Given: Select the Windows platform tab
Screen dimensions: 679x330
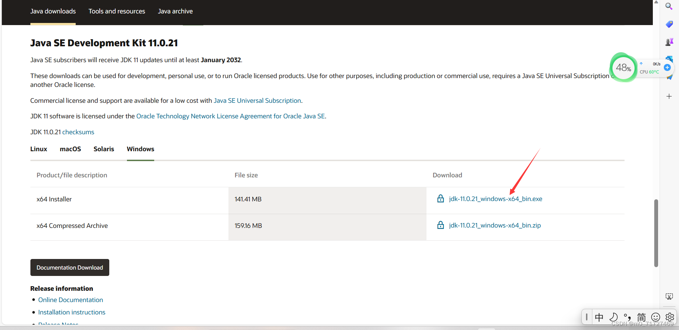Looking at the screenshot, I should pyautogui.click(x=140, y=149).
